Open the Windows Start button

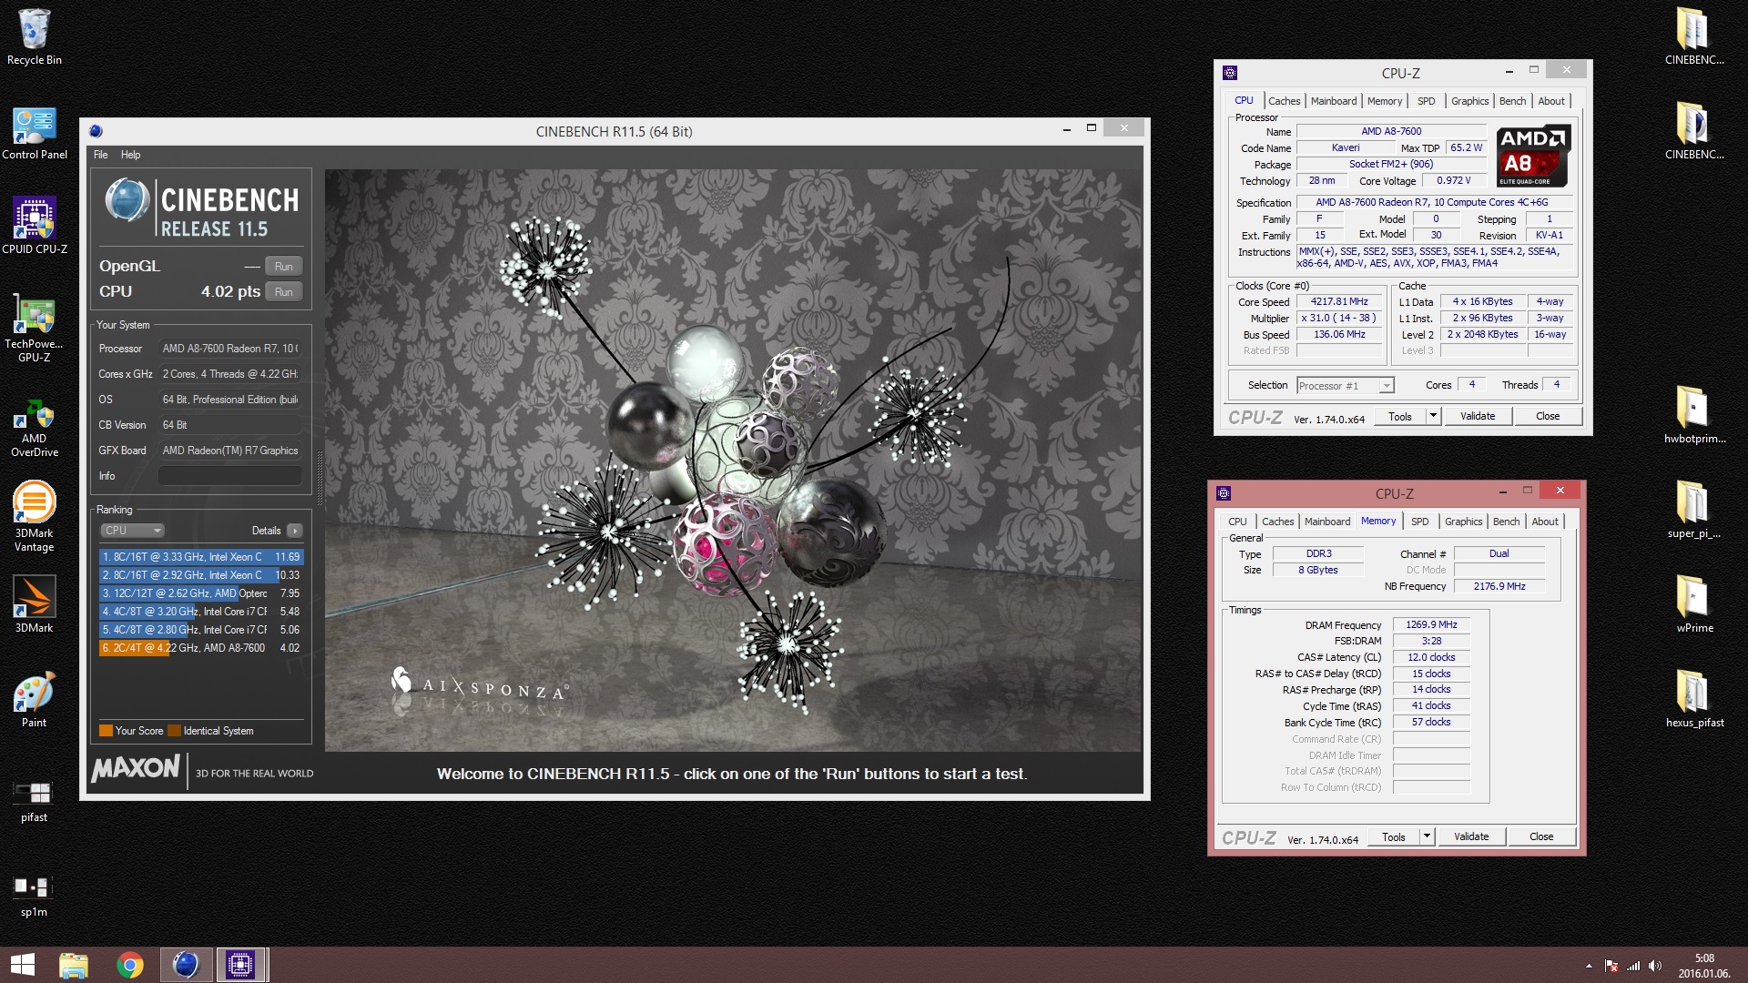tap(23, 965)
